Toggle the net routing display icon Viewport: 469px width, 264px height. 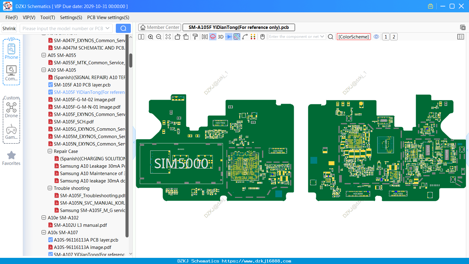pyautogui.click(x=237, y=37)
